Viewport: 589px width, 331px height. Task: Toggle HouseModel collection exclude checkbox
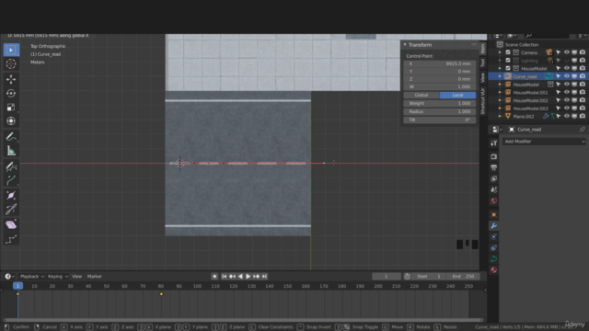508,68
